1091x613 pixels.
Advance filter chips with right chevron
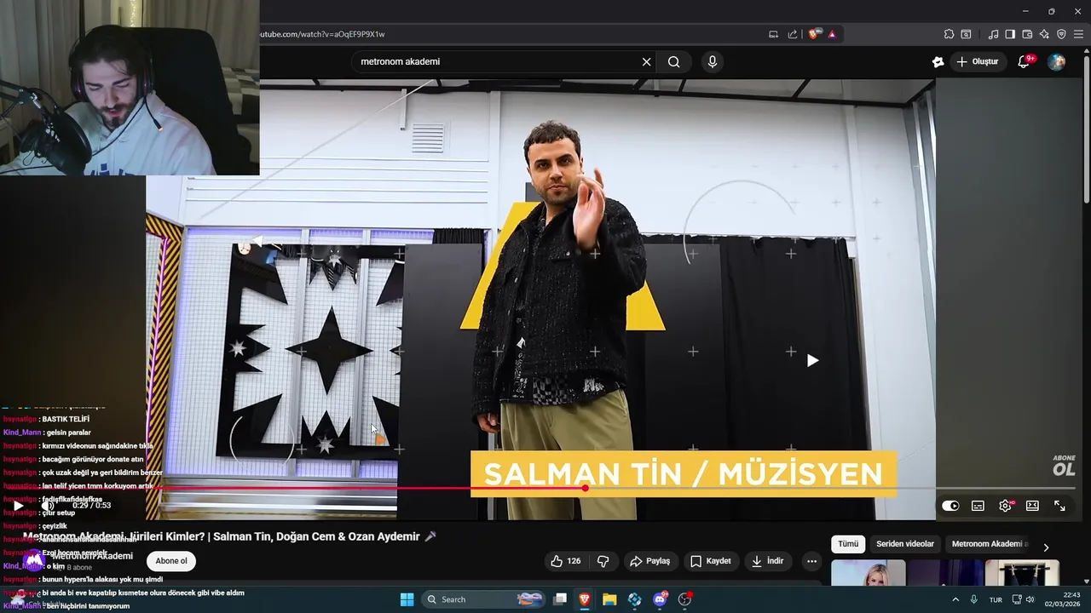click(x=1046, y=547)
